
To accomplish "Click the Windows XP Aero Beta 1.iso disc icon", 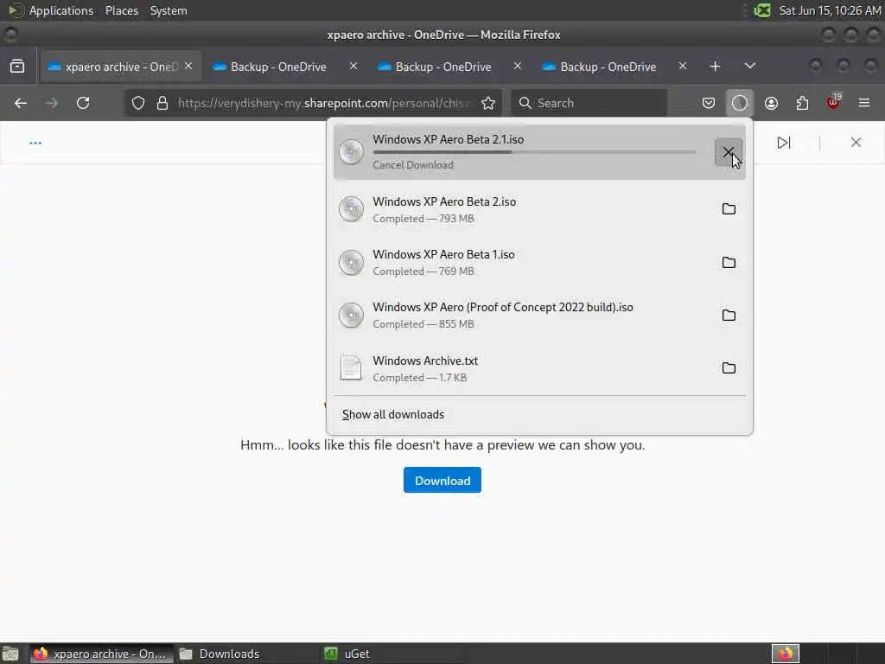I will [x=351, y=263].
